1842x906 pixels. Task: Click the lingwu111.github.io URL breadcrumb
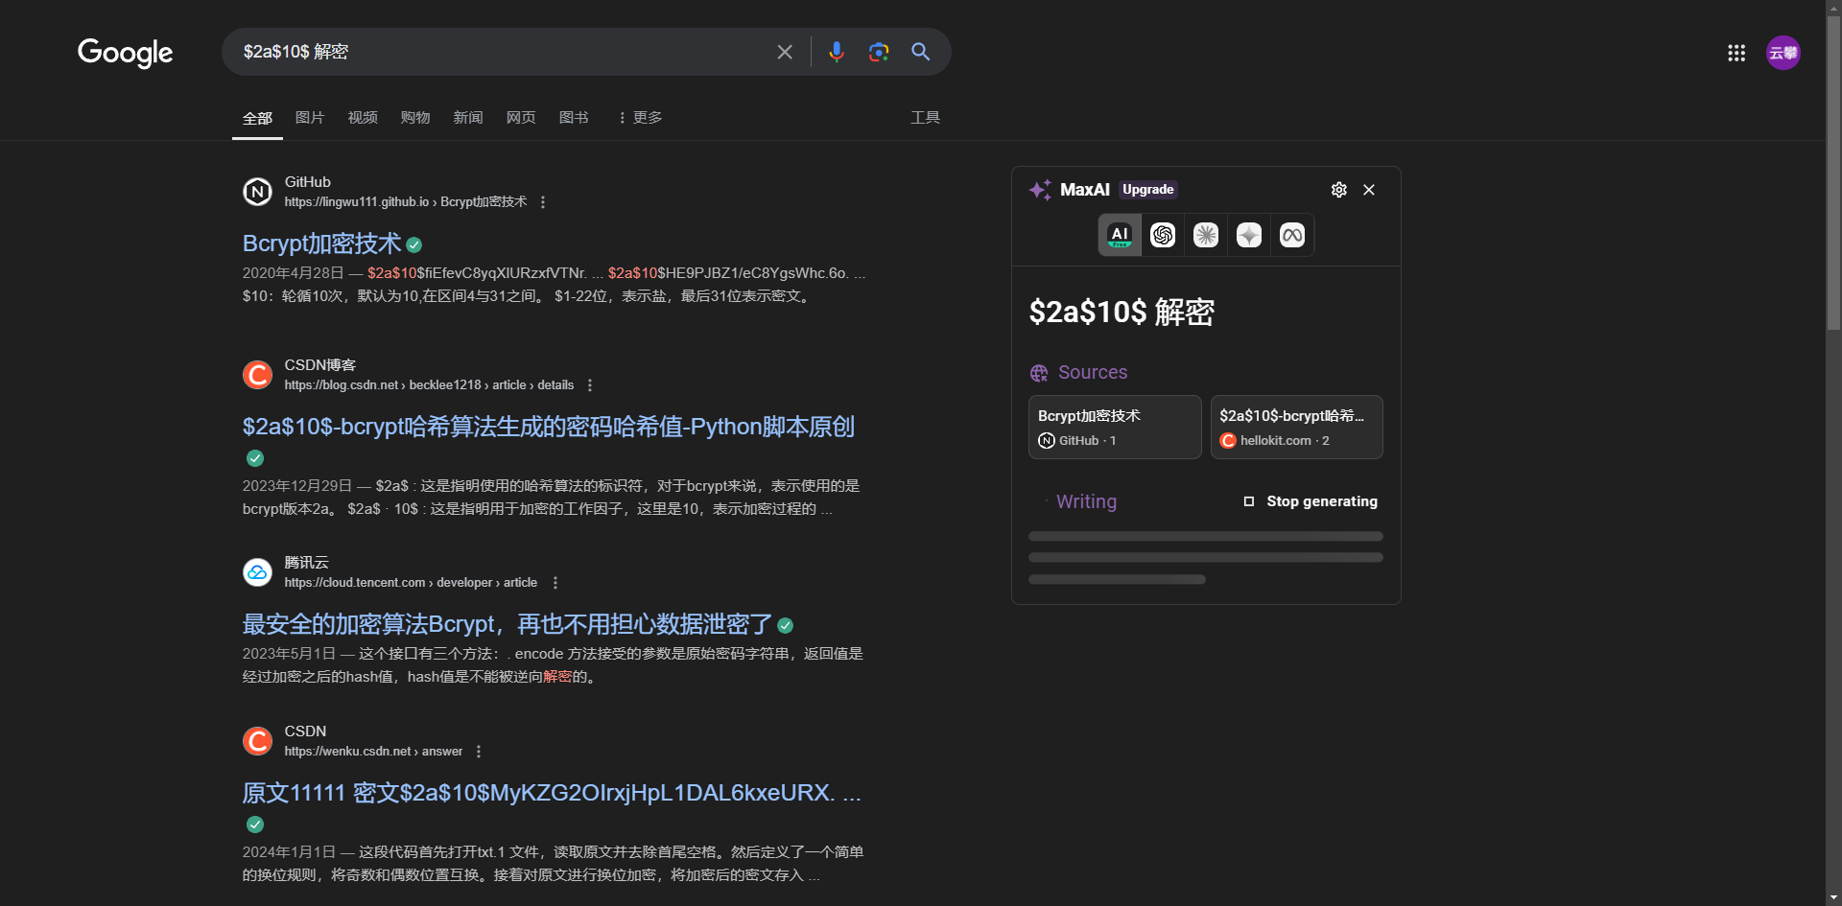[x=406, y=202]
